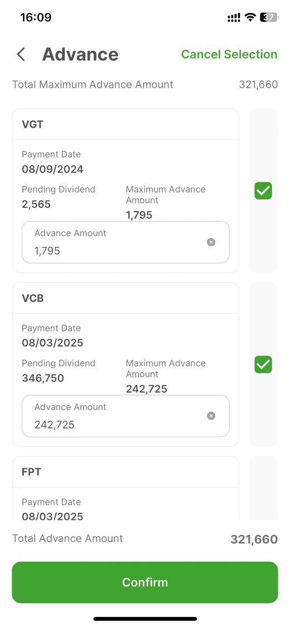Image resolution: width=290 pixels, height=627 pixels.
Task: Tap the home indicator bar
Action: [x=145, y=619]
